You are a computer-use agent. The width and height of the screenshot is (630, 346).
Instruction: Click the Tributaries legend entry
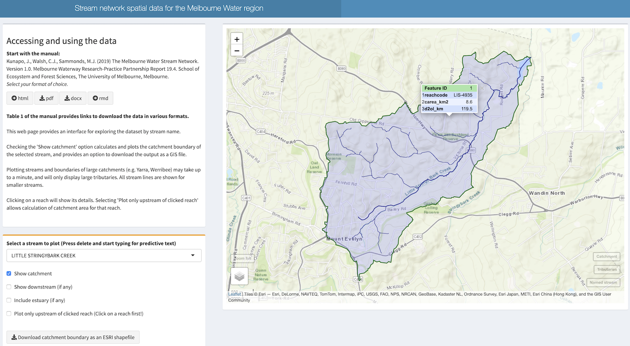click(607, 269)
